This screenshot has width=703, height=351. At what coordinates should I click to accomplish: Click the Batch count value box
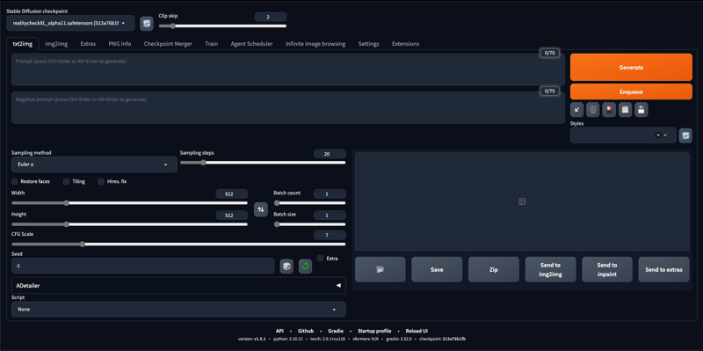pos(330,194)
